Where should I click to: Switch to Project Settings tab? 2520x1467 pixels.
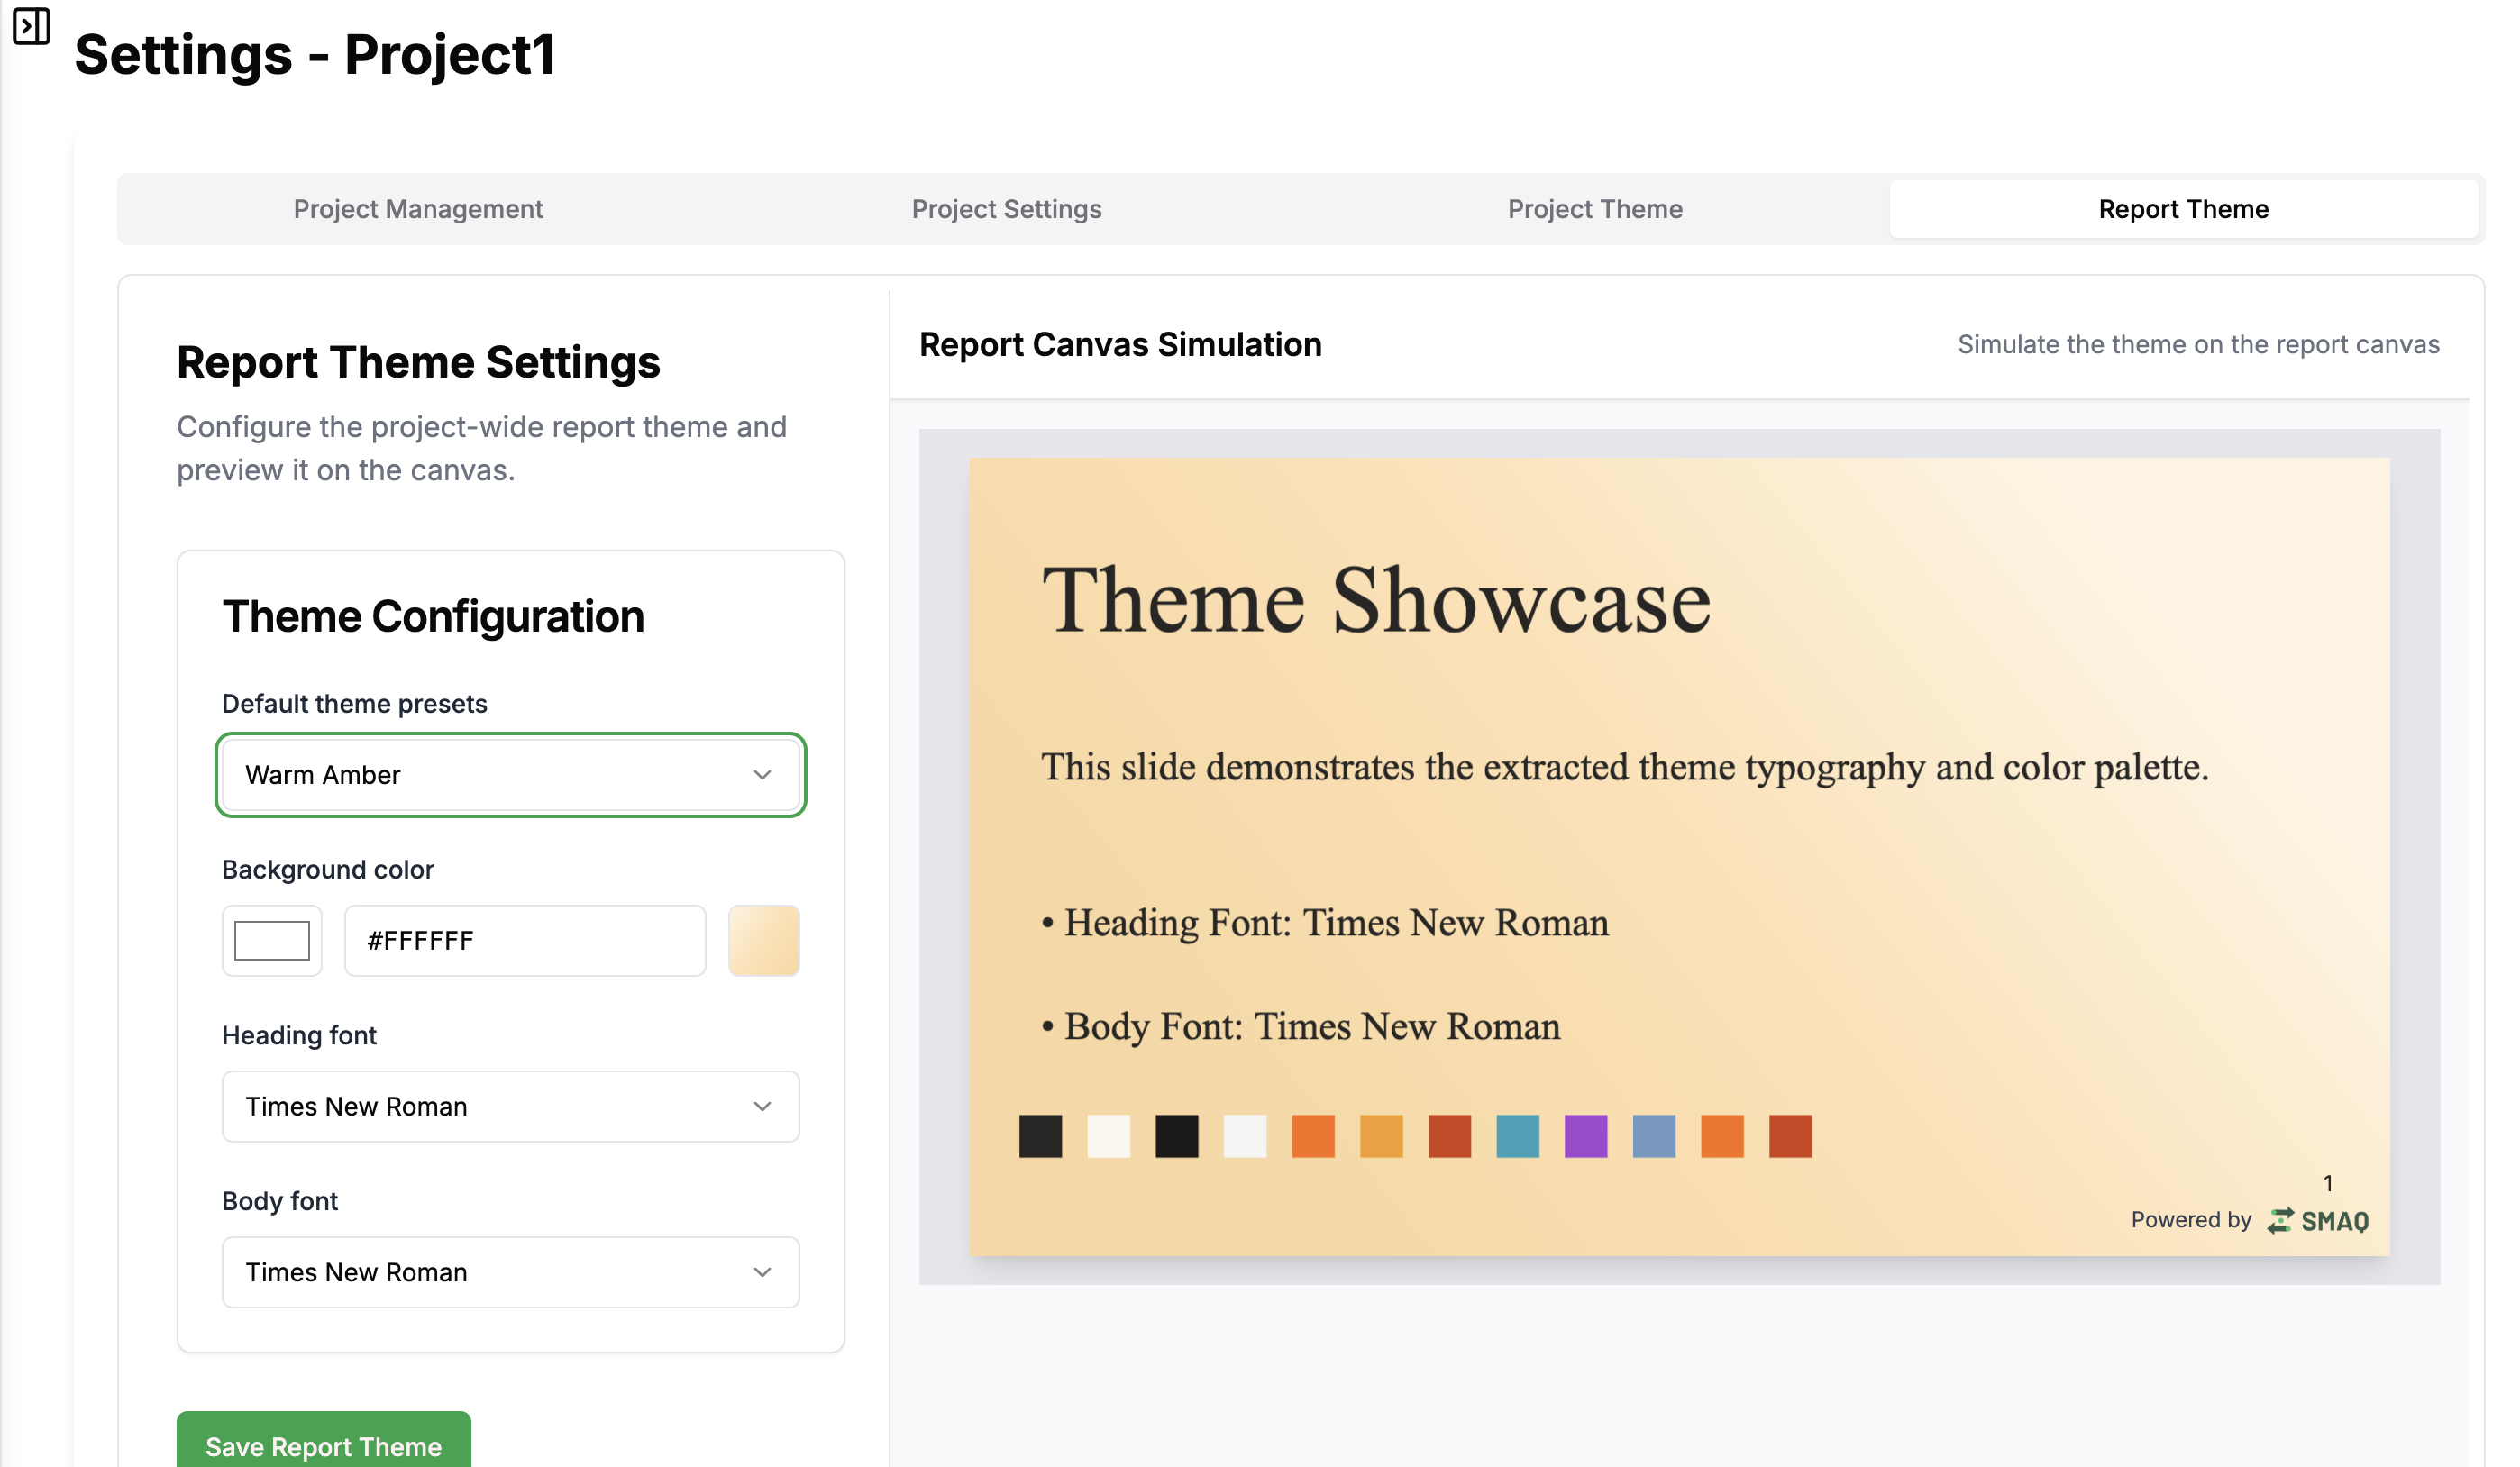1006,209
